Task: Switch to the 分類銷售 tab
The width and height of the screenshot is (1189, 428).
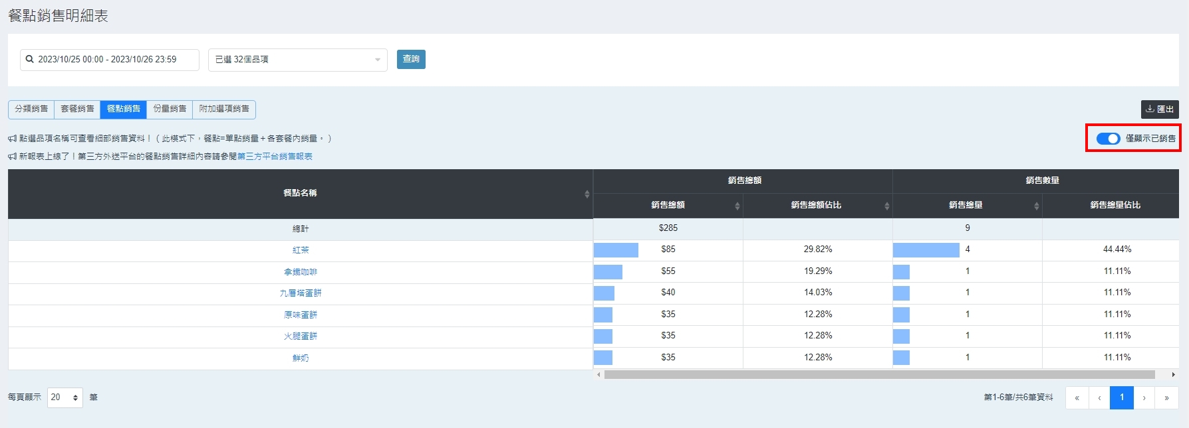Action: (31, 109)
